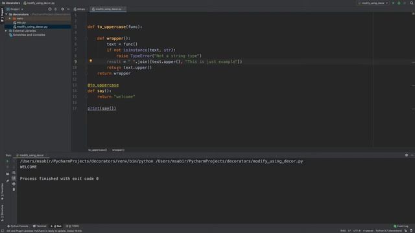This screenshot has height=233, width=415.
Task: Open the Project view dropdown
Action: (x=15, y=9)
